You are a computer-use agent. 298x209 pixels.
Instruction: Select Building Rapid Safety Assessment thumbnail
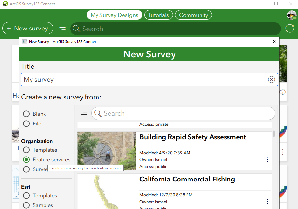[x=107, y=151]
